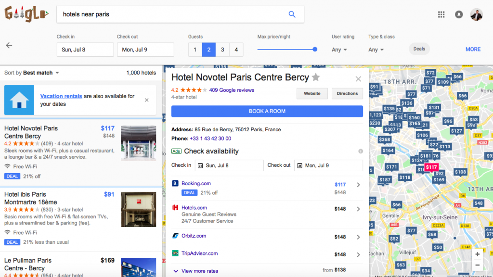Click the Directions button
493x277 pixels.
coord(347,94)
